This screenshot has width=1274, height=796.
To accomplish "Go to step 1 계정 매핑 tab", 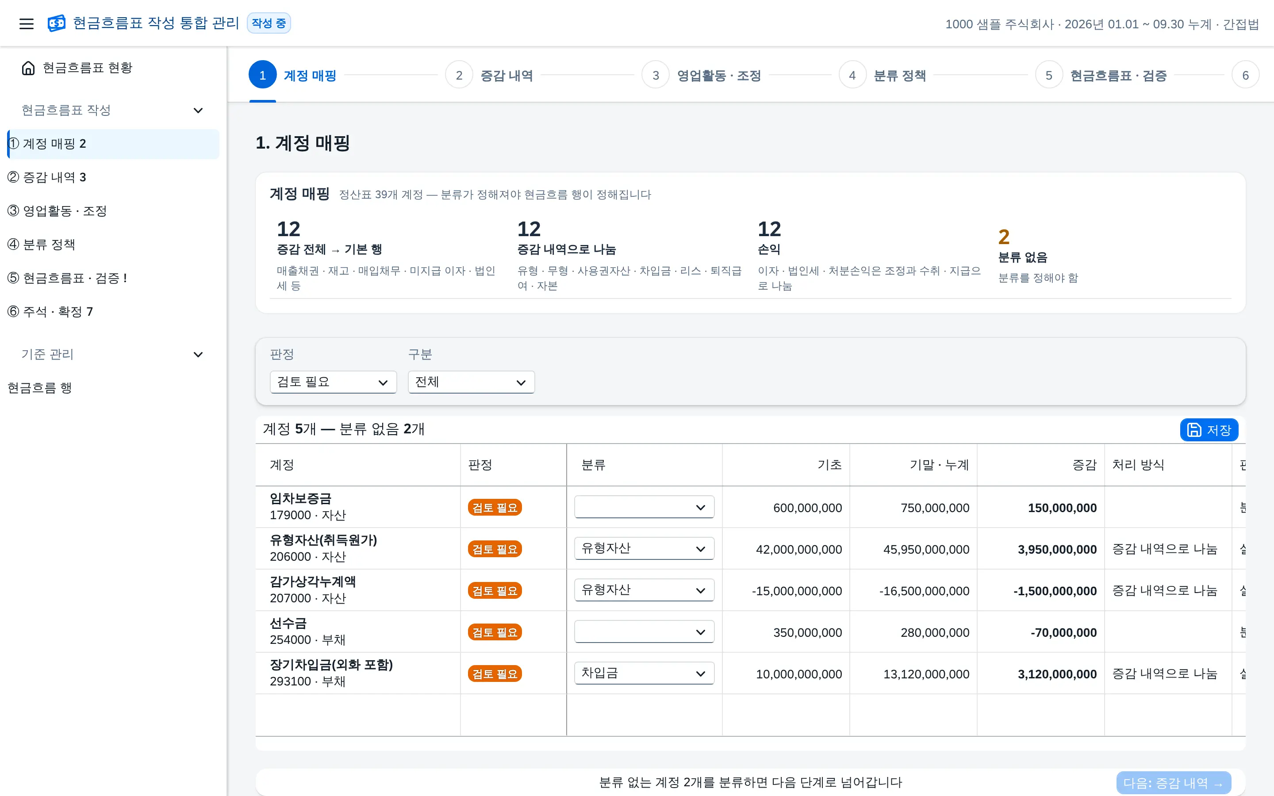I will click(293, 75).
